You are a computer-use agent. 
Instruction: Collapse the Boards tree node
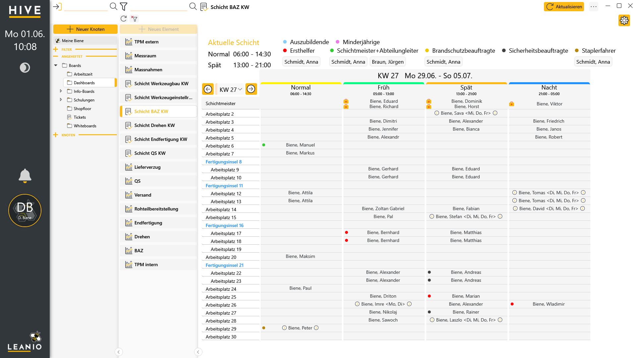(56, 65)
